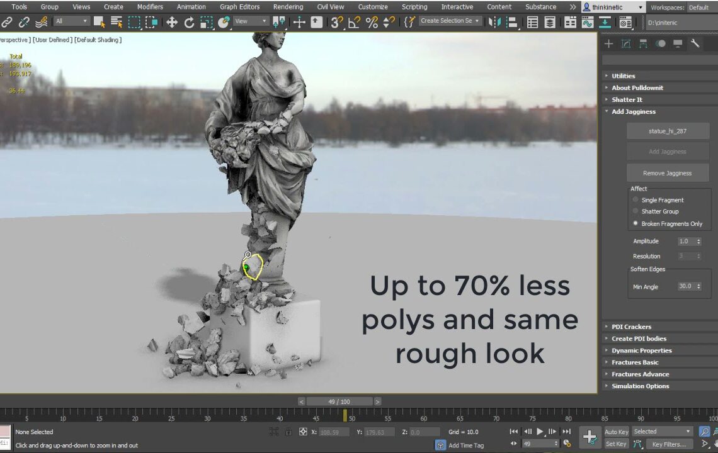Open the Modify panel tab icon
718x453 pixels.
[625, 43]
